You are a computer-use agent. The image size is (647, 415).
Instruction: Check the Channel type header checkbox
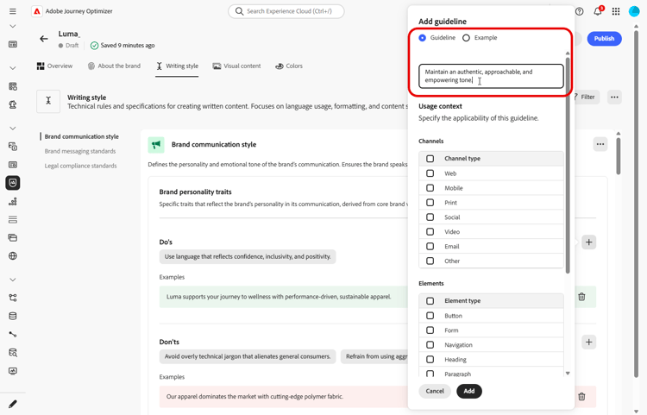(430, 159)
